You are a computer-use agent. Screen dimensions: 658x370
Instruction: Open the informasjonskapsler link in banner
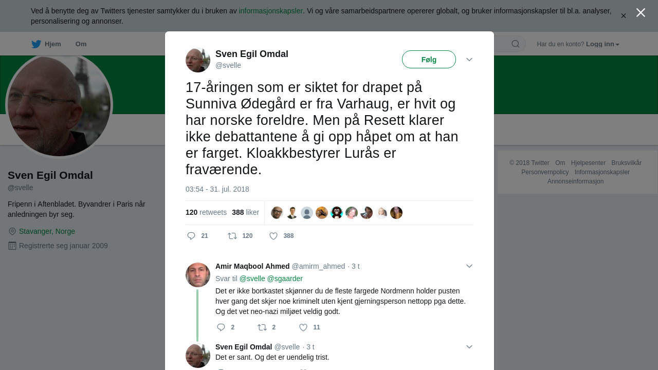[271, 11]
